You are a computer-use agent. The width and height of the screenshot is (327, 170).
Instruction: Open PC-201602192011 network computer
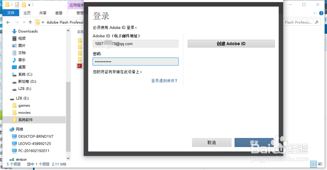click(34, 151)
